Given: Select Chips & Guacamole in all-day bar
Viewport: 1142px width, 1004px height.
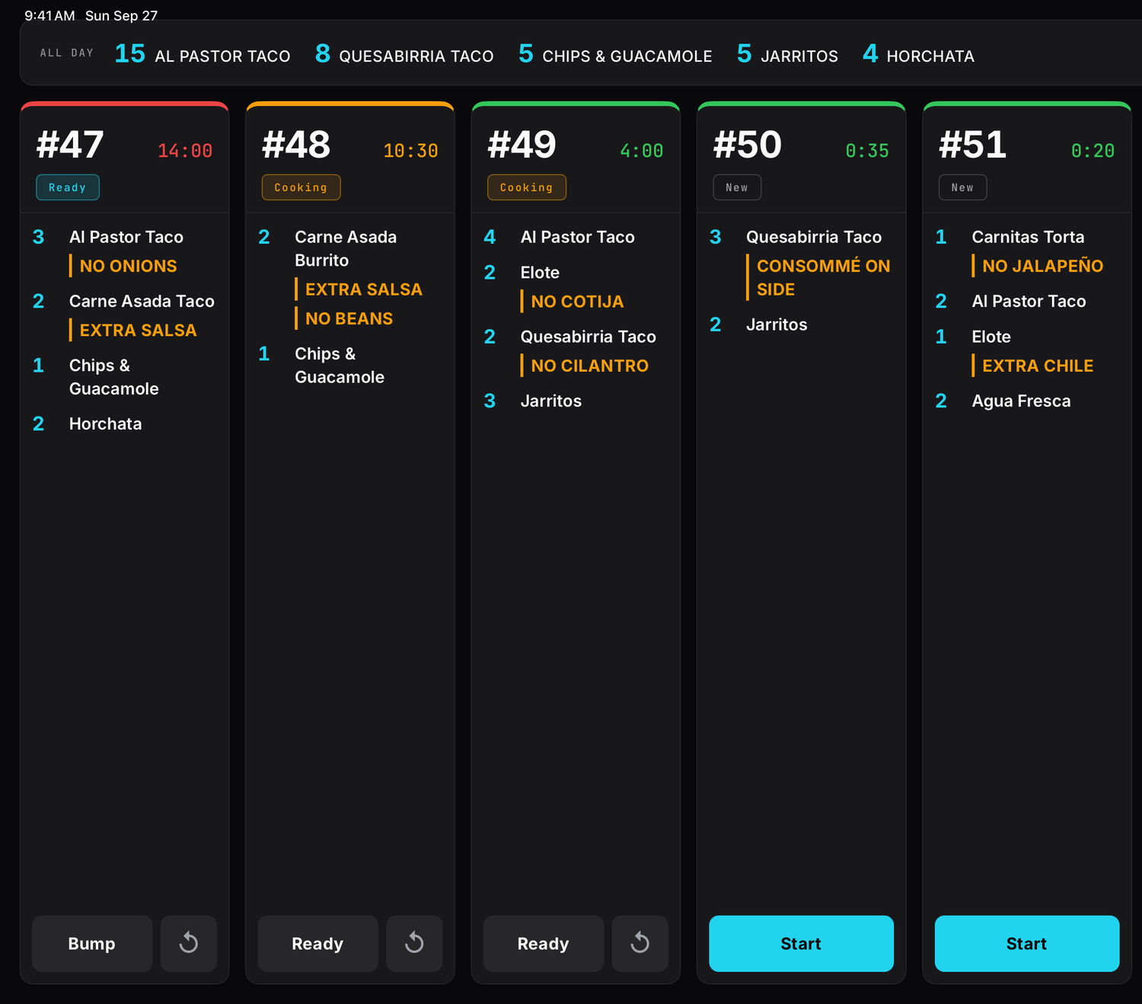Looking at the screenshot, I should 615,55.
